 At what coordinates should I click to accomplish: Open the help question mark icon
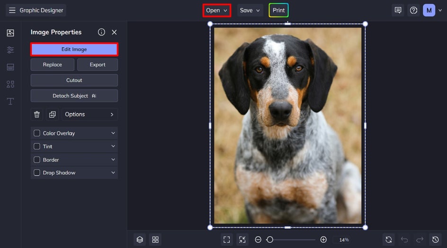pos(413,10)
